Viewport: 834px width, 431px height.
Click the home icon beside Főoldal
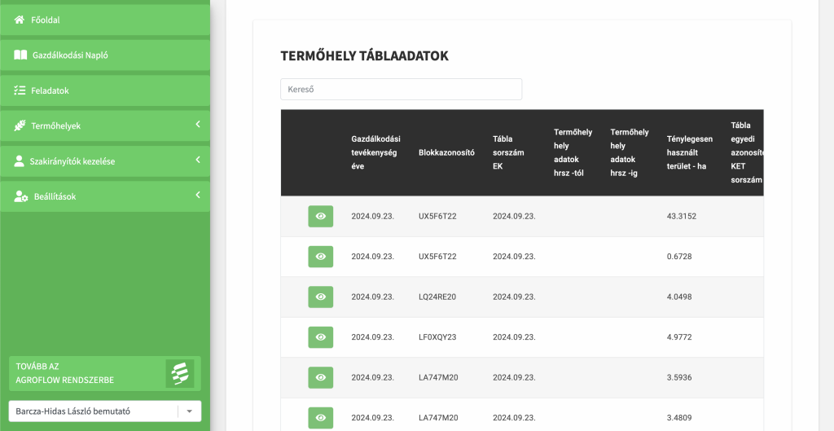pyautogui.click(x=20, y=20)
